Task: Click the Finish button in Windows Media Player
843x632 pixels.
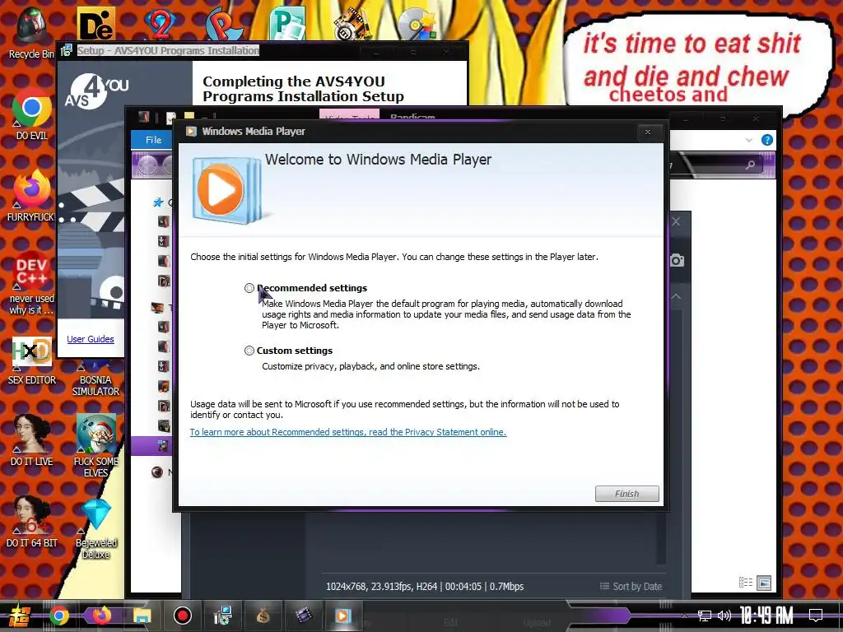Action: coord(626,494)
